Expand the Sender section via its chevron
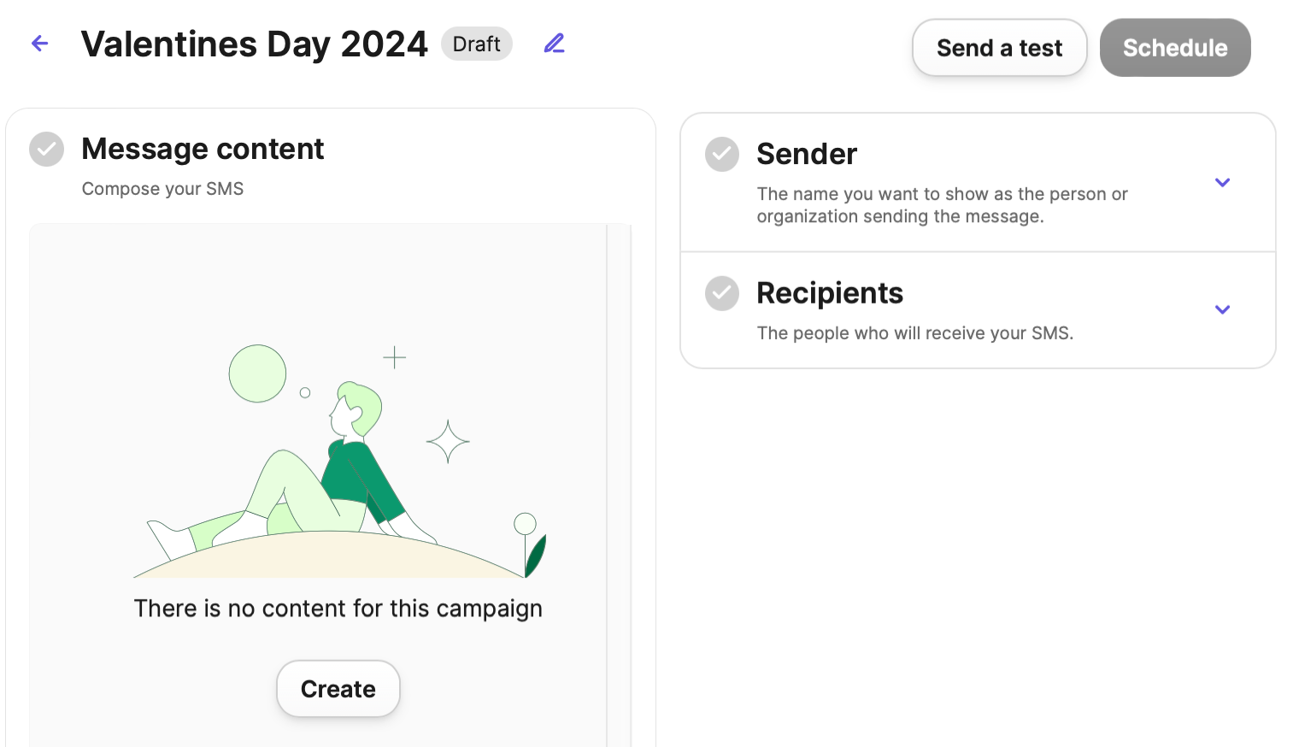This screenshot has height=747, width=1299. [1222, 182]
